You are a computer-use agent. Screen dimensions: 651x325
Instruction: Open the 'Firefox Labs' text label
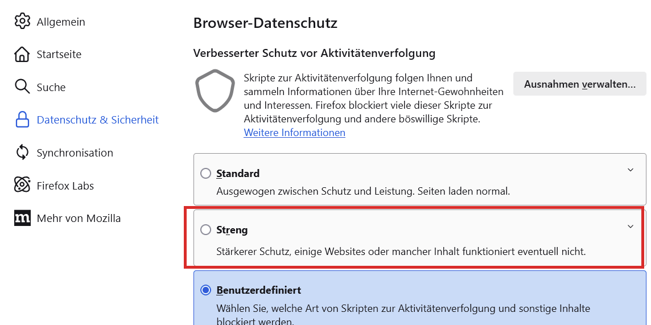coord(65,186)
